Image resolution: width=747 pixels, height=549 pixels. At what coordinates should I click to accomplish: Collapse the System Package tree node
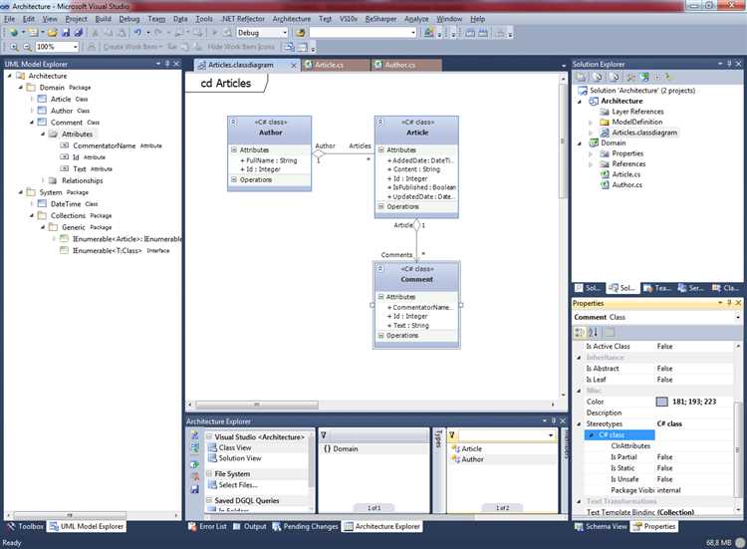point(21,192)
